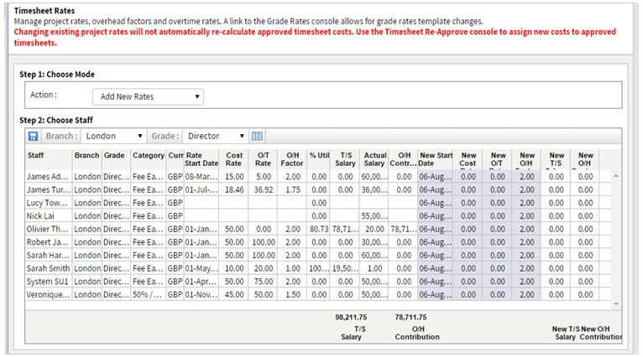Select the Nick Lai staff row name

click(40, 215)
